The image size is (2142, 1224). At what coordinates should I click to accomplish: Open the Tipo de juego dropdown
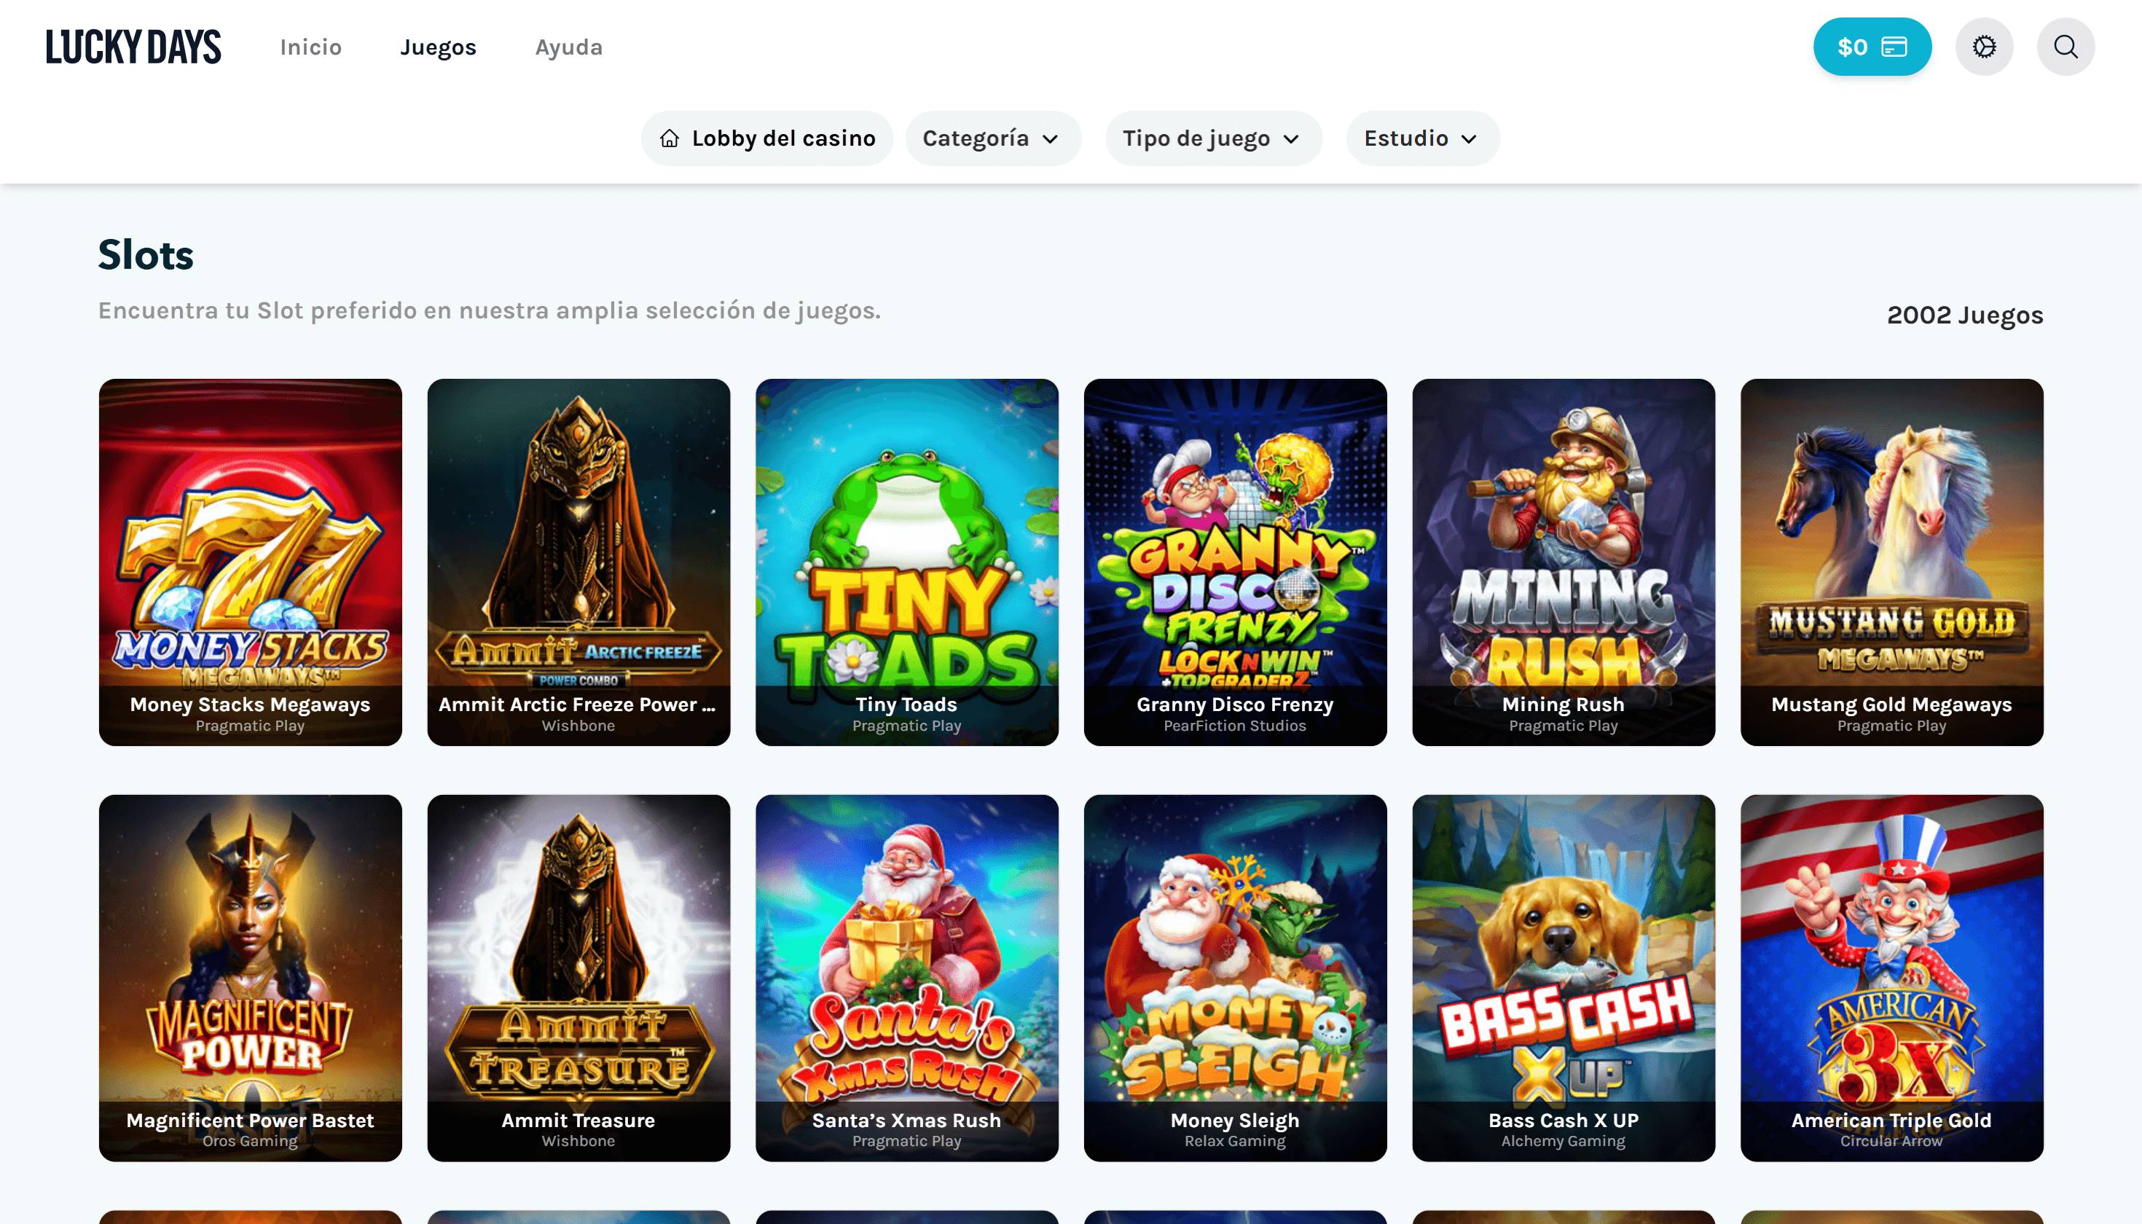coord(1212,138)
